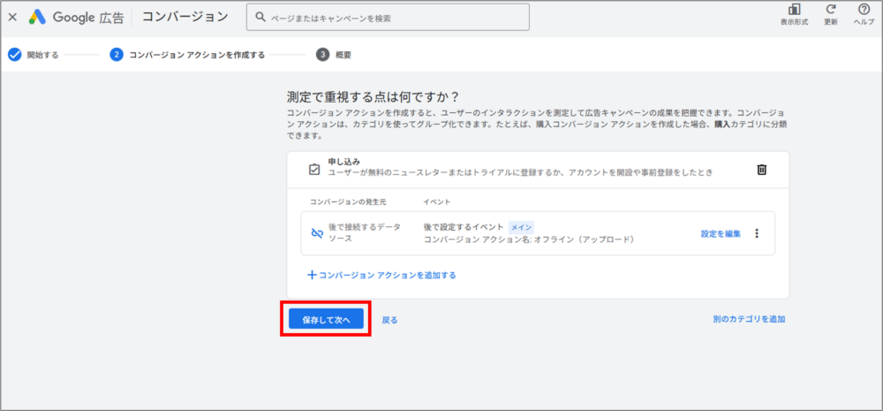This screenshot has width=883, height=411.
Task: Click the unlinked data source icon
Action: click(317, 233)
